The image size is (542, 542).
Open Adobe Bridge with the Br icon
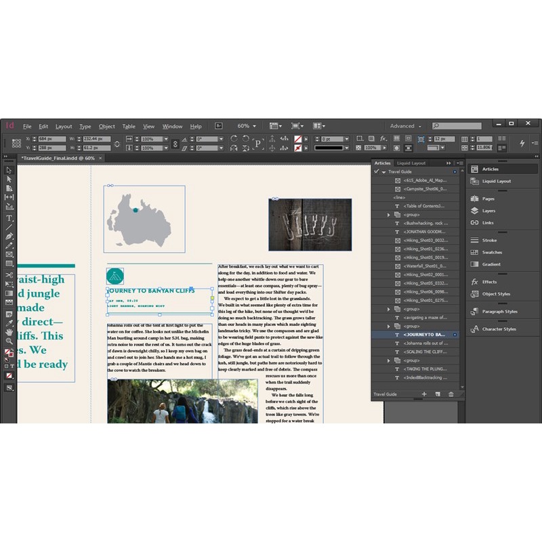[218, 126]
